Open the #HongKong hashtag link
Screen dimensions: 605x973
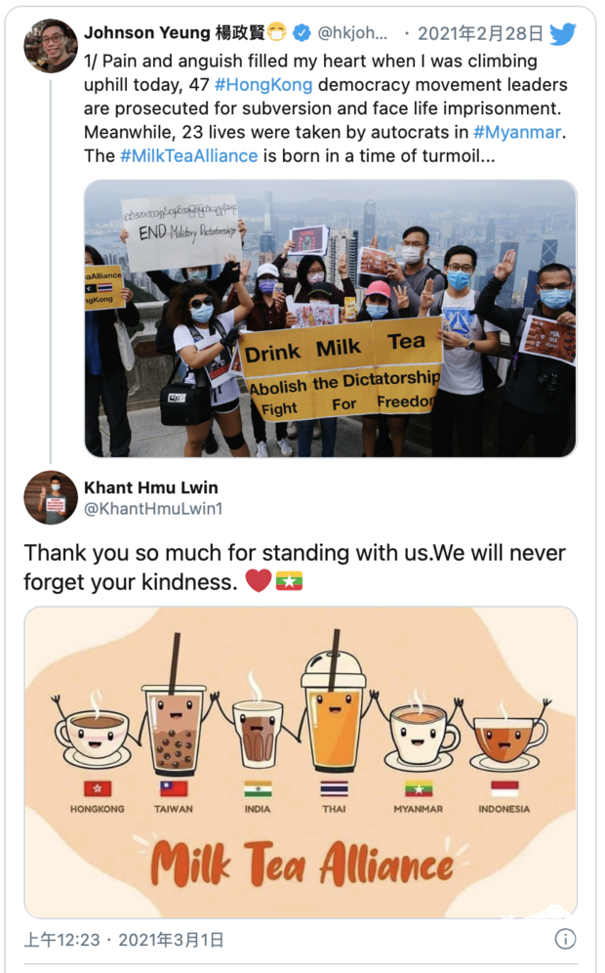(x=263, y=84)
